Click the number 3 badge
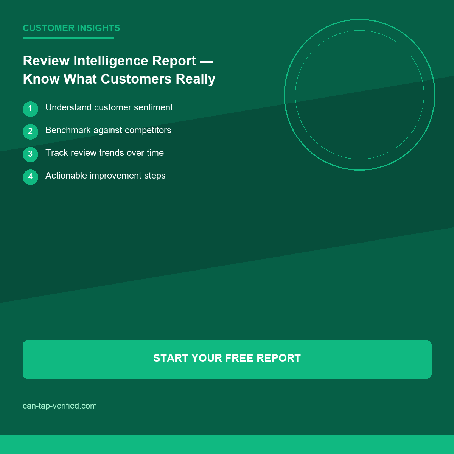Viewport: 454px width, 454px height. click(x=30, y=154)
